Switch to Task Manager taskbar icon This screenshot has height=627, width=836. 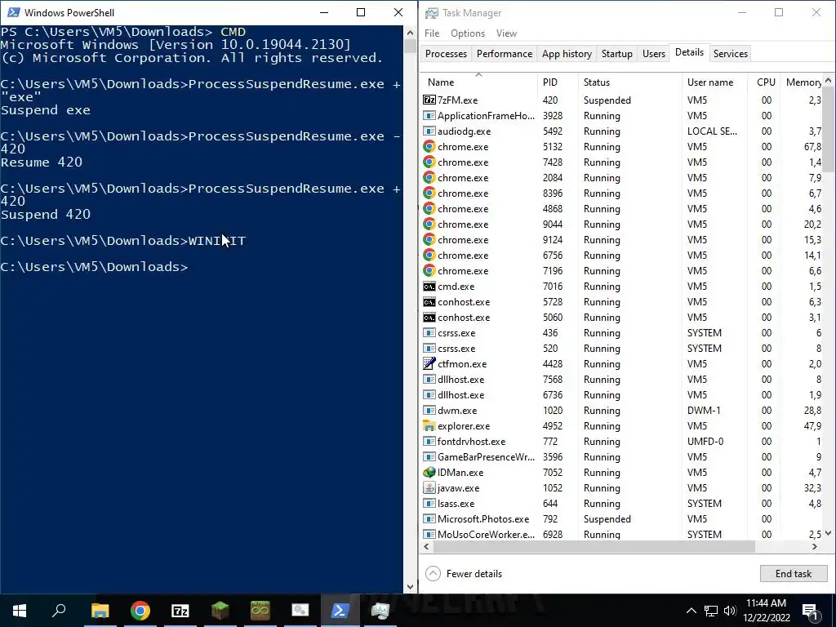380,611
